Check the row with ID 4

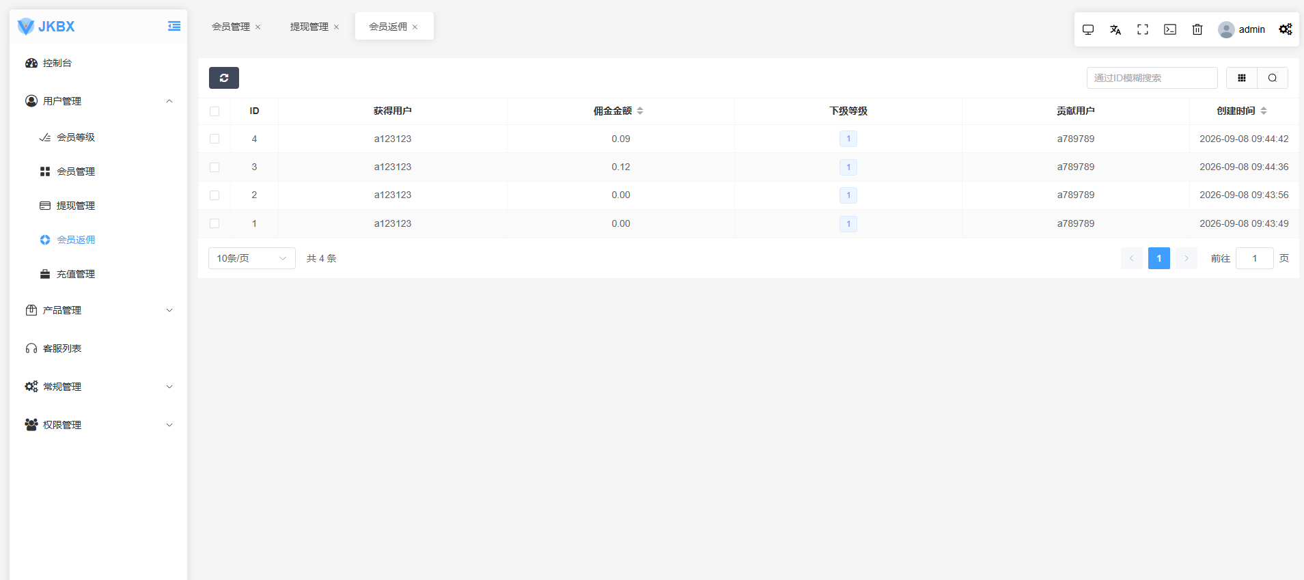tap(214, 139)
